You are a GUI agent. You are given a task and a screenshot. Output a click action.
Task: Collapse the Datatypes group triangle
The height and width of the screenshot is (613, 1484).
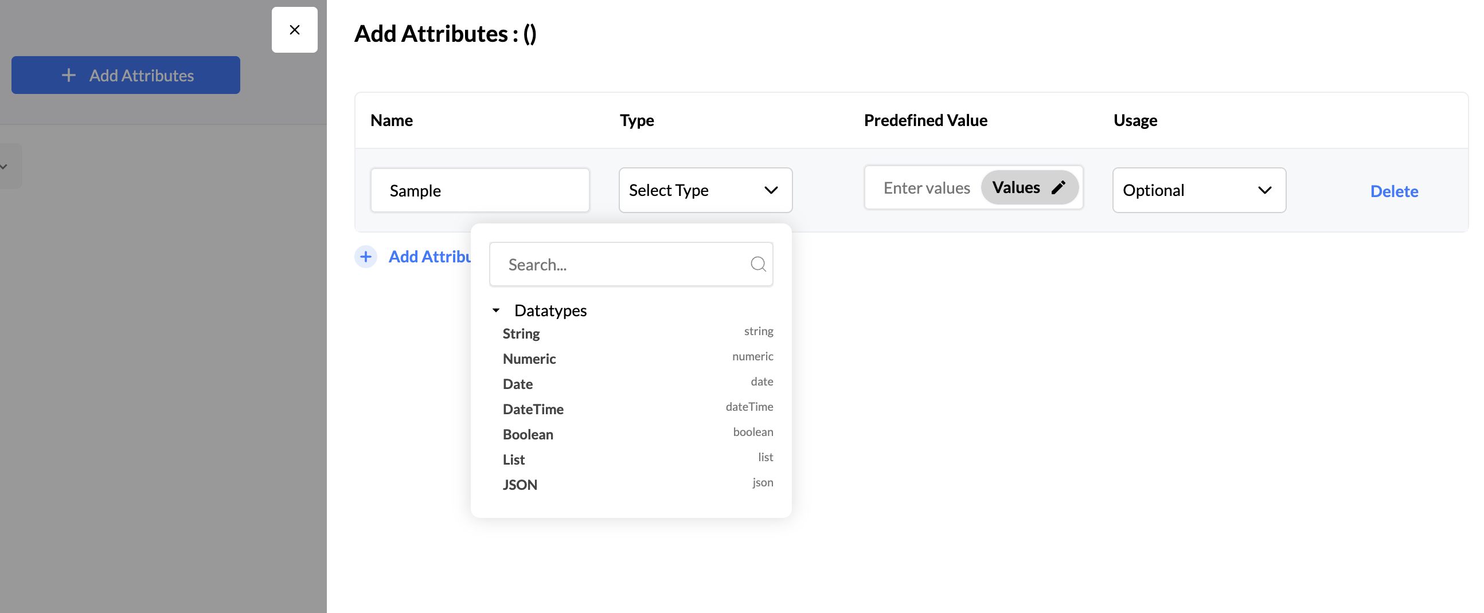(x=496, y=311)
